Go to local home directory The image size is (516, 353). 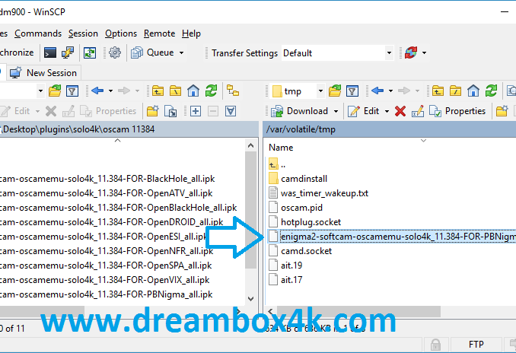tap(193, 91)
